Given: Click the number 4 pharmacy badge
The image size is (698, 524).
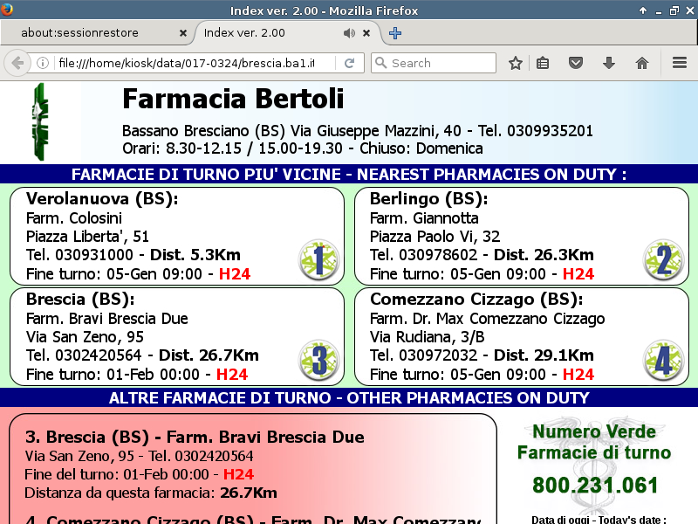Looking at the screenshot, I should coord(663,360).
